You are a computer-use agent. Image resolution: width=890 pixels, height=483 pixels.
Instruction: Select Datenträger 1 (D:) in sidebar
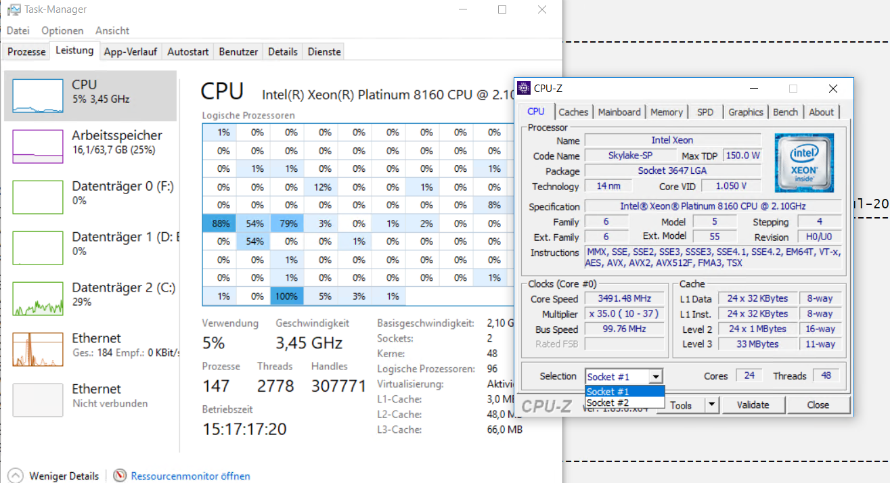coord(90,248)
